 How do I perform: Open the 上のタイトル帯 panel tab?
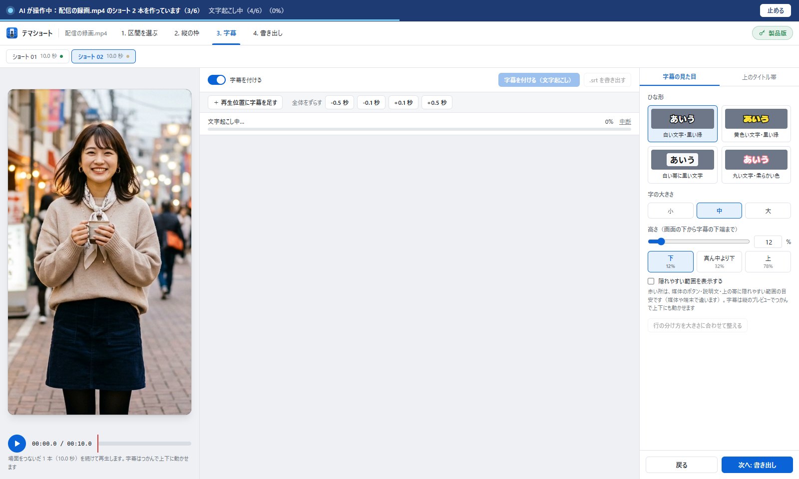(759, 77)
